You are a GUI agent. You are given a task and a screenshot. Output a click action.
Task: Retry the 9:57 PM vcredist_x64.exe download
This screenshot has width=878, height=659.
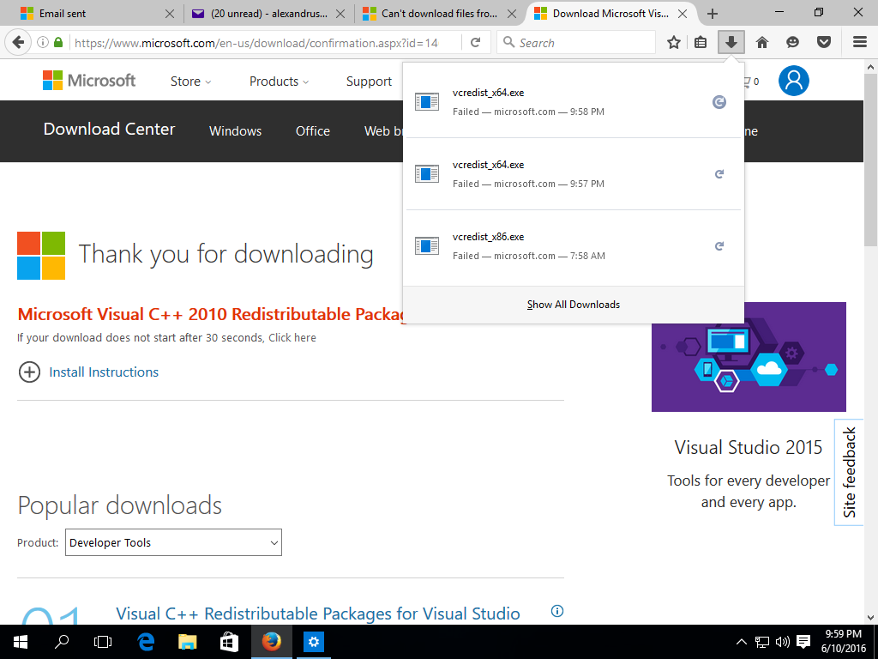719,174
